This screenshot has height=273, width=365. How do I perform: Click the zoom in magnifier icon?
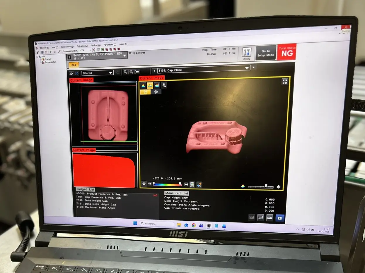click(x=125, y=72)
